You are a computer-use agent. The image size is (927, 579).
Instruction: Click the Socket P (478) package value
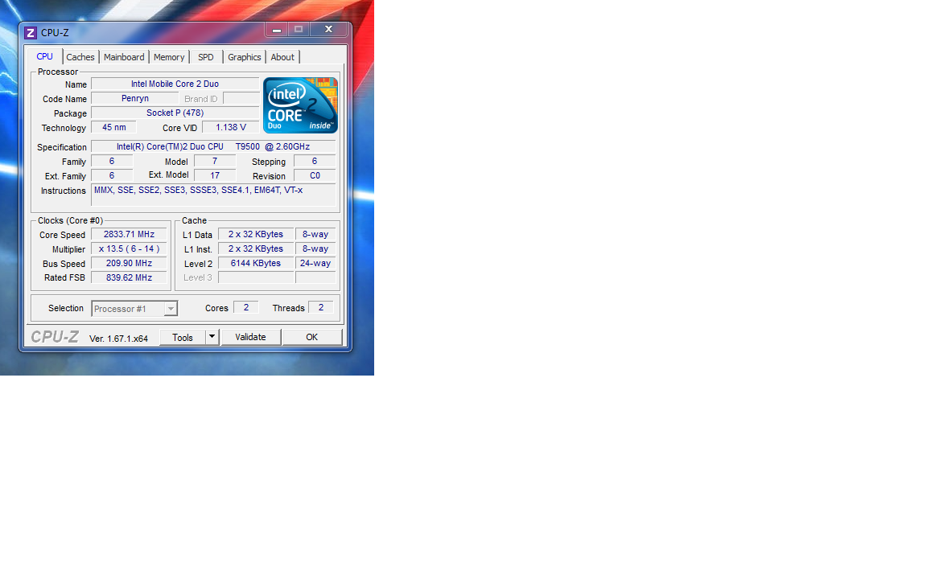tap(175, 113)
